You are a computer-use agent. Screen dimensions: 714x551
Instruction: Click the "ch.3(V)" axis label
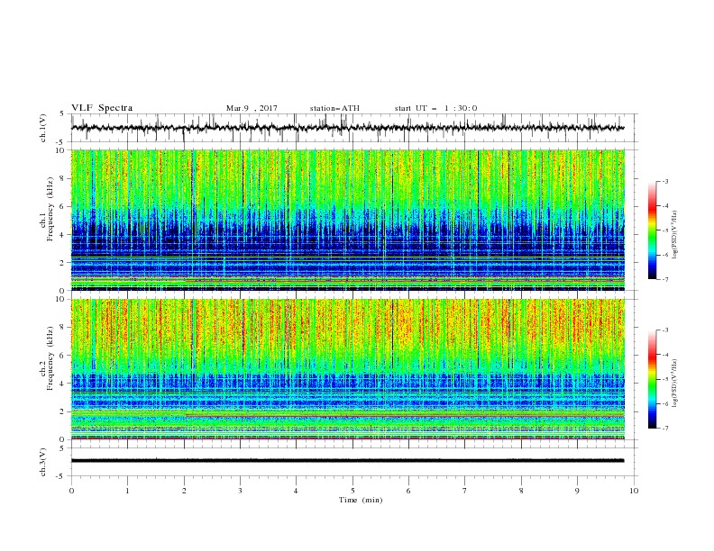[43, 462]
